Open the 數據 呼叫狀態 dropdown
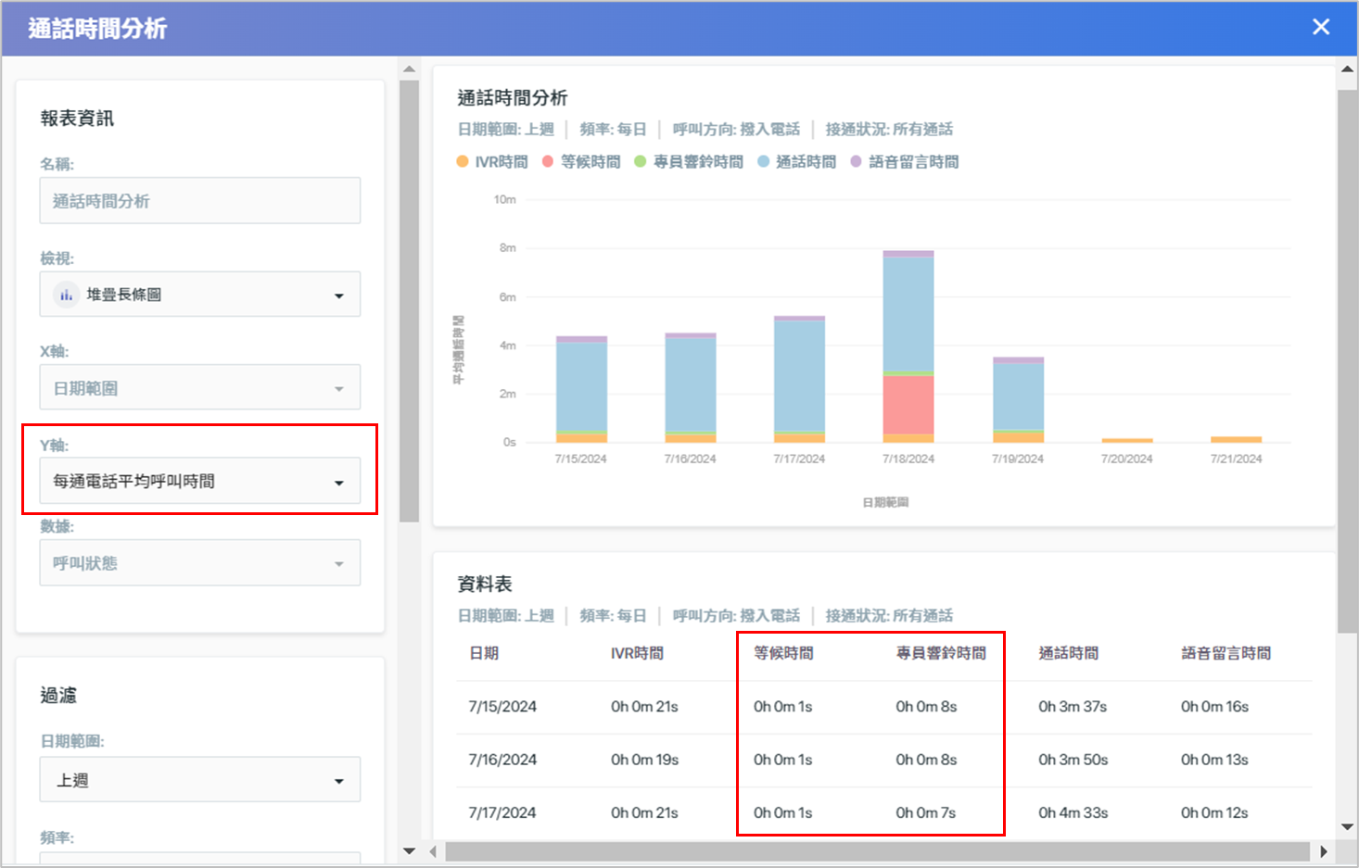 click(x=200, y=563)
